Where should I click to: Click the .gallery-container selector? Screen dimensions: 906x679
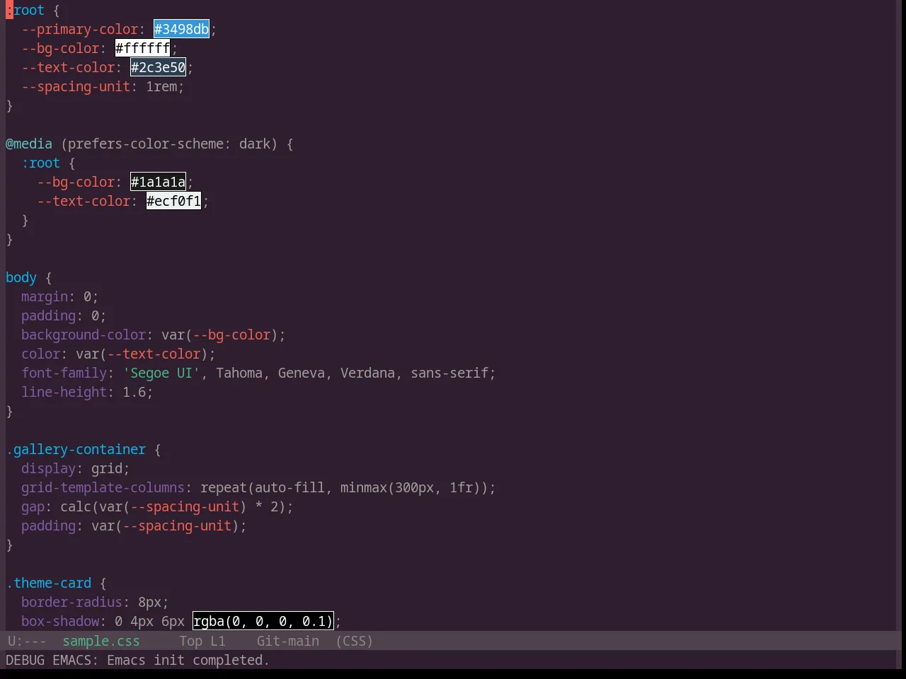76,449
